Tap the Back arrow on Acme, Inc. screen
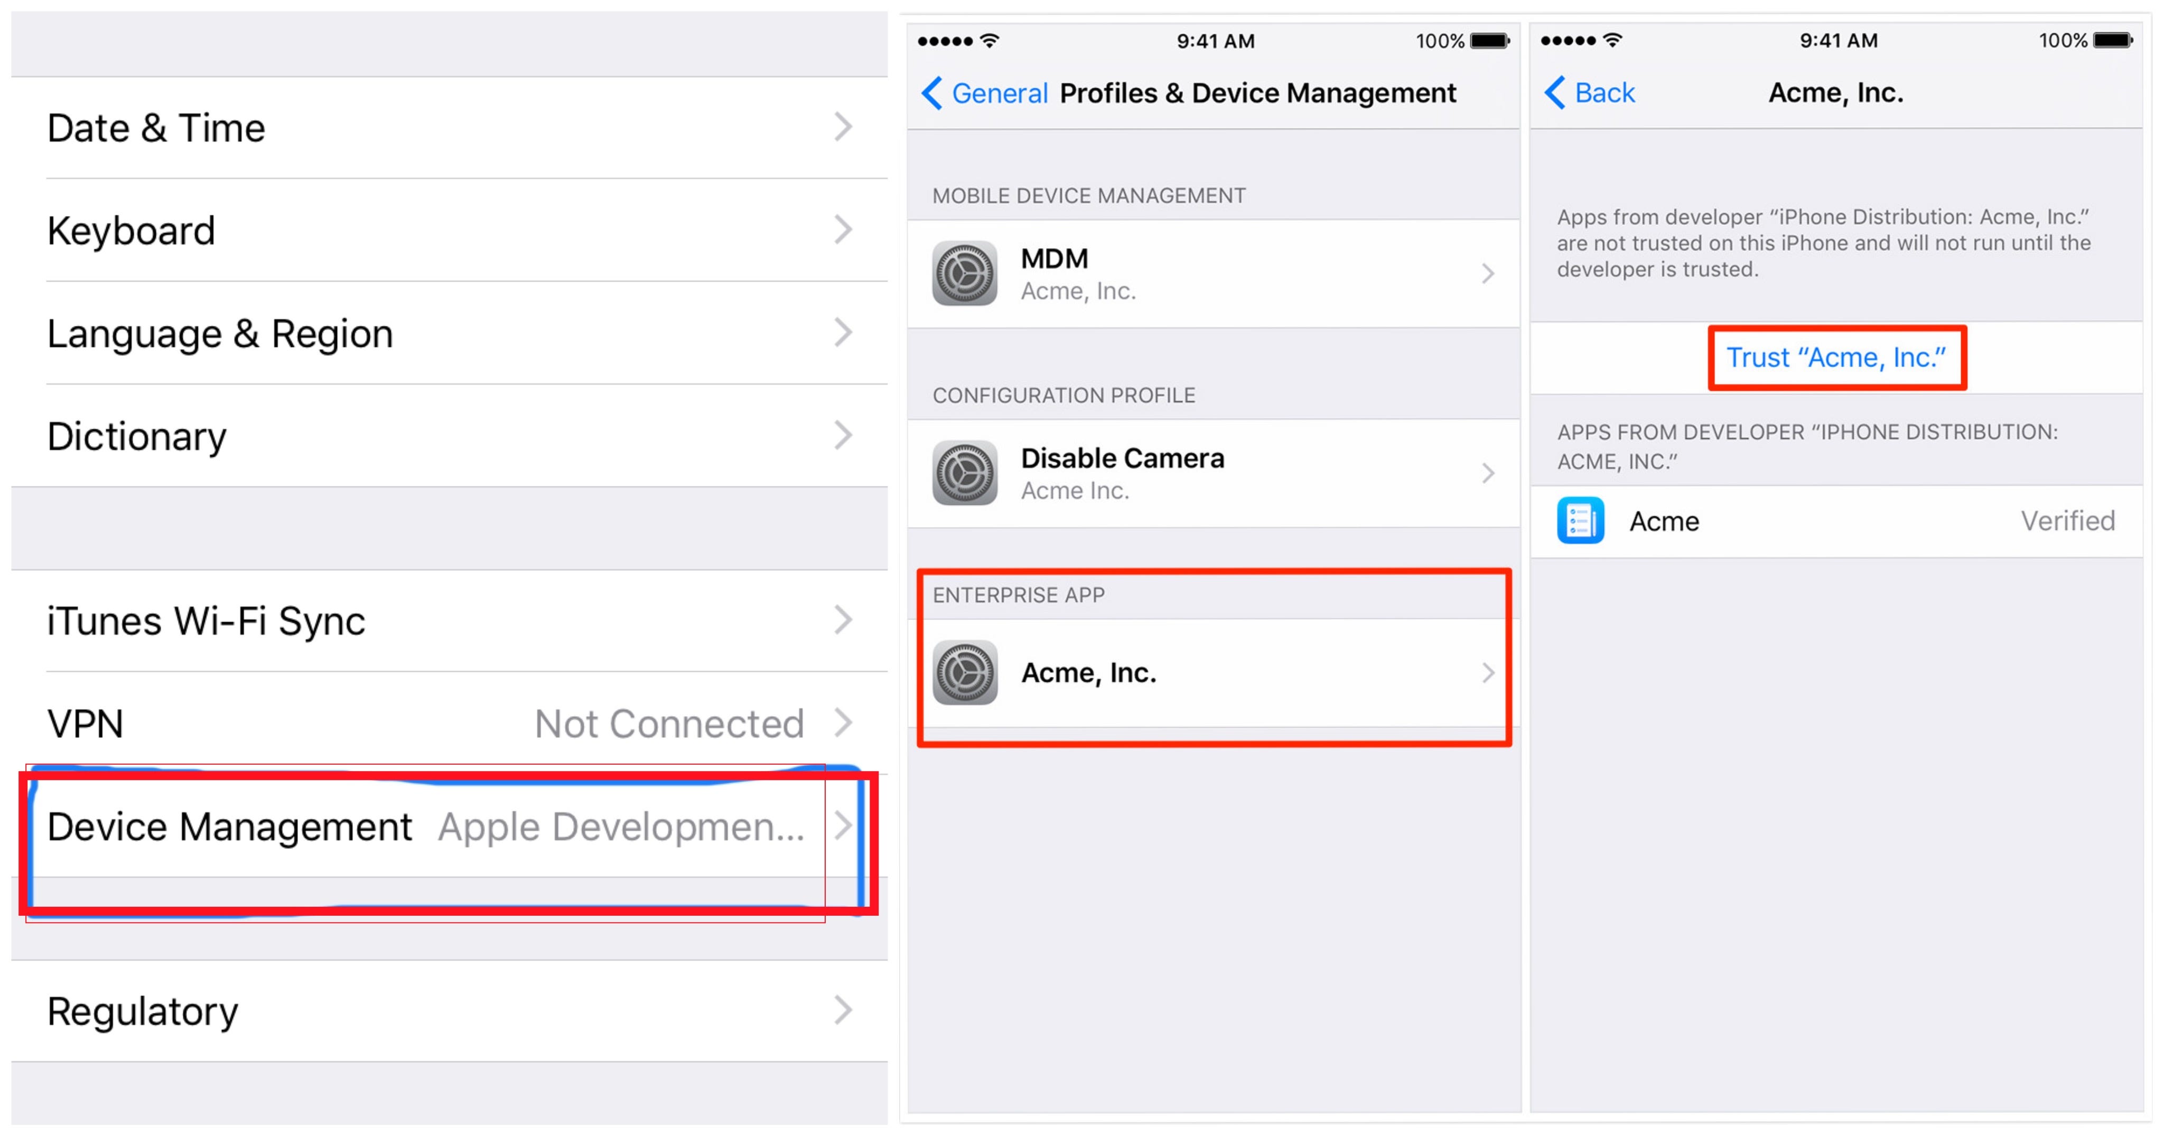 1555,92
